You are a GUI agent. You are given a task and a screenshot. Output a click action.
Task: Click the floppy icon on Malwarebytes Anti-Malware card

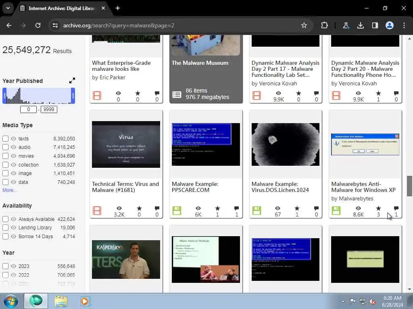(336, 211)
